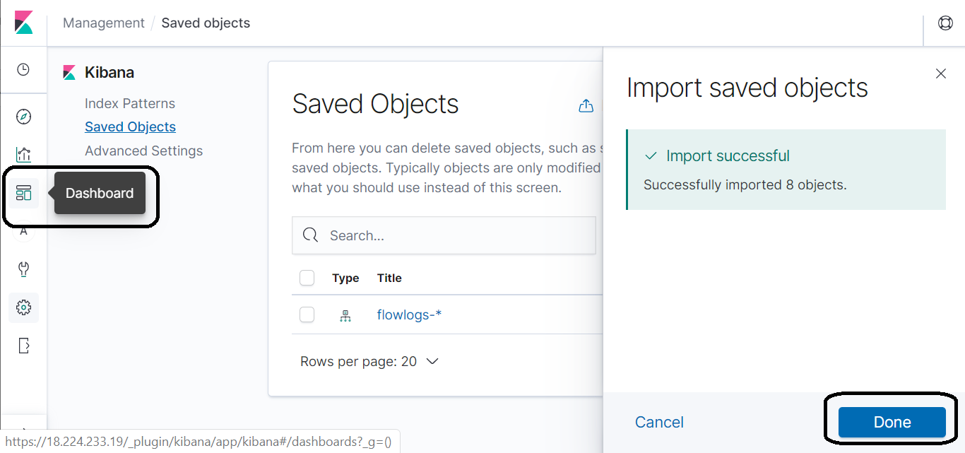Open the Dashboard sidebar icon
Image resolution: width=965 pixels, height=453 pixels.
(x=23, y=193)
